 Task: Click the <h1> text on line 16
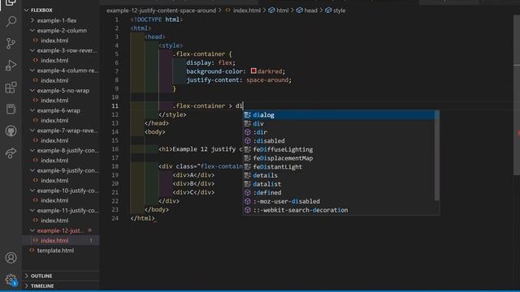(201, 149)
